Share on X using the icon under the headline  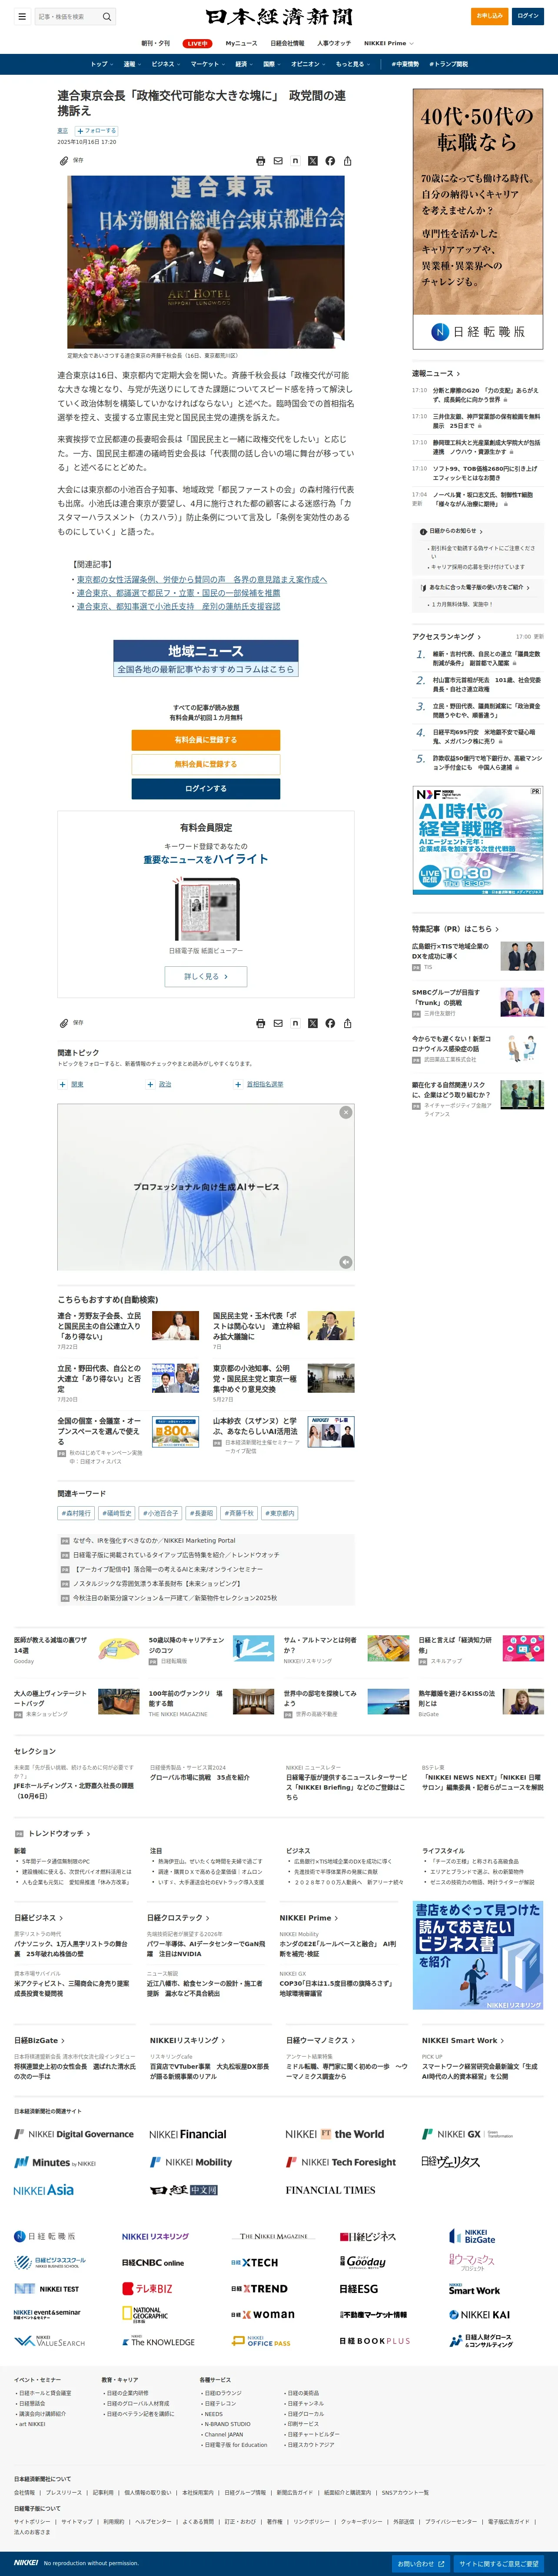pyautogui.click(x=312, y=160)
